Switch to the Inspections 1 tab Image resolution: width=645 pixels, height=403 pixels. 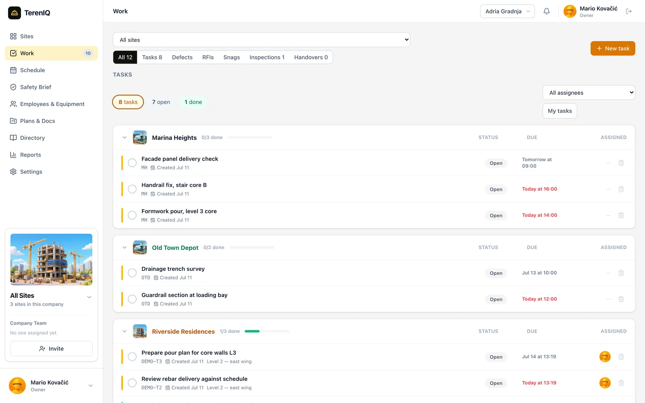pyautogui.click(x=267, y=57)
